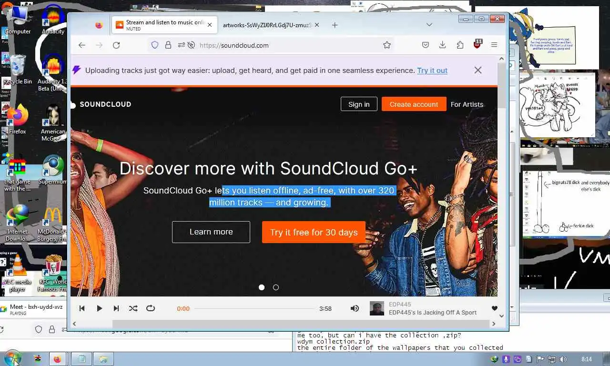Expand the list all tabs chevron
610x366 pixels.
pyautogui.click(x=429, y=25)
